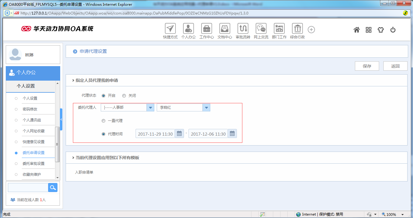
Task: Click the sidebar search input field
Action: 28,188
